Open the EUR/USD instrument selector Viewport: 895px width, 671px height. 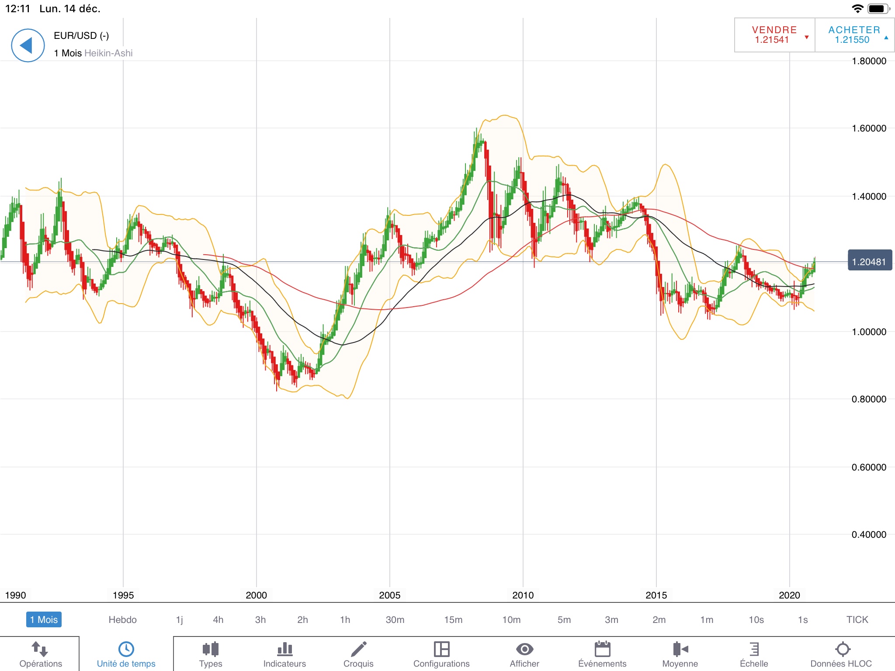pyautogui.click(x=81, y=36)
